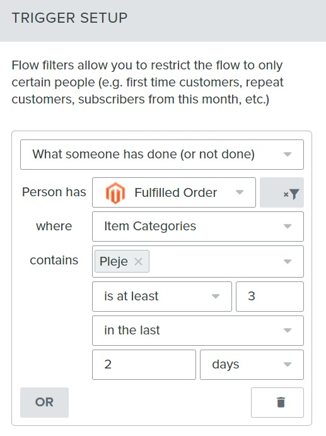Click the caret arrow in the contains field
The image size is (326, 436).
tap(288, 261)
